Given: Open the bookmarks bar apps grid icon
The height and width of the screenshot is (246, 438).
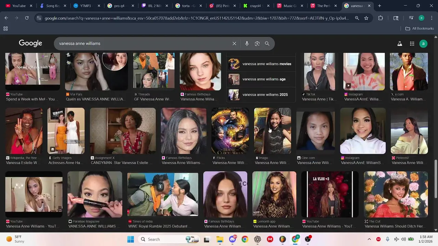Looking at the screenshot, I should (5, 29).
